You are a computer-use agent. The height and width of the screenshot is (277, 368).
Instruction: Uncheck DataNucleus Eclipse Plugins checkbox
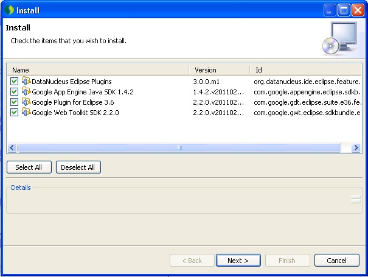point(14,82)
